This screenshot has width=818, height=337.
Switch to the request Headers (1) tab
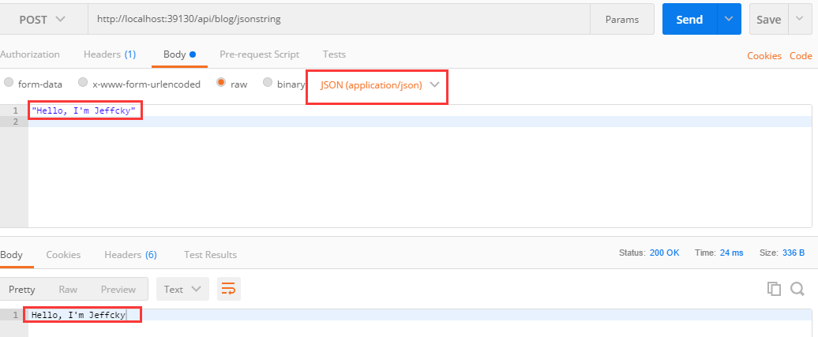pyautogui.click(x=110, y=54)
